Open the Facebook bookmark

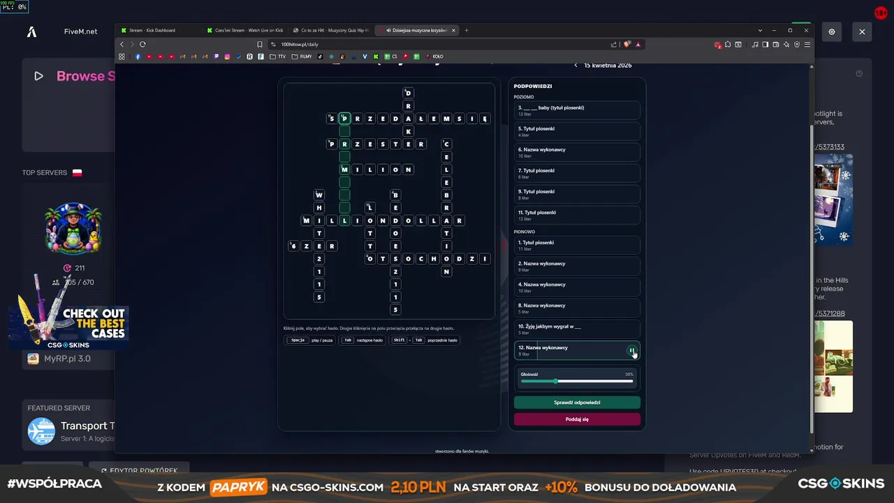click(138, 57)
